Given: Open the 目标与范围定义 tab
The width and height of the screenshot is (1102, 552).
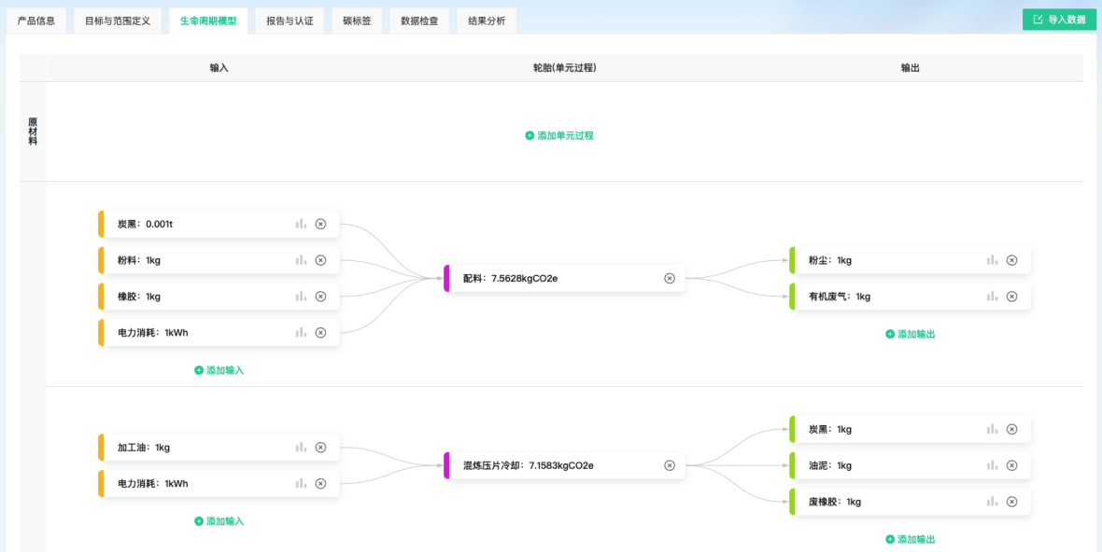Looking at the screenshot, I should point(118,21).
